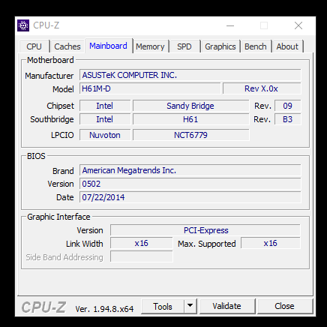Screen dimensions: 327x327
Task: Switch to the CPU tab
Action: click(34, 46)
